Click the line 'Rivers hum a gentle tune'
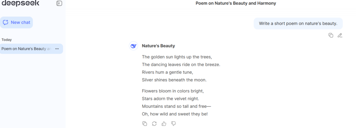Viewport: 356px width, 128px height. (x=167, y=72)
